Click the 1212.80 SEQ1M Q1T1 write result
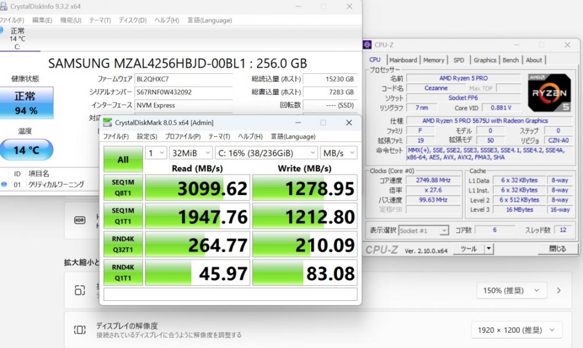Image resolution: width=583 pixels, height=348 pixels. 305,216
